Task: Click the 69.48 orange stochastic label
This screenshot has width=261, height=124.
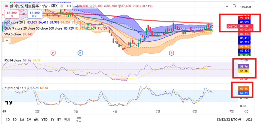Action: coord(243,88)
